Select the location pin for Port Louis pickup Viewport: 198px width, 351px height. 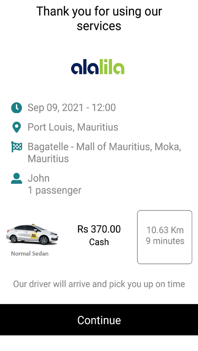coord(16,127)
